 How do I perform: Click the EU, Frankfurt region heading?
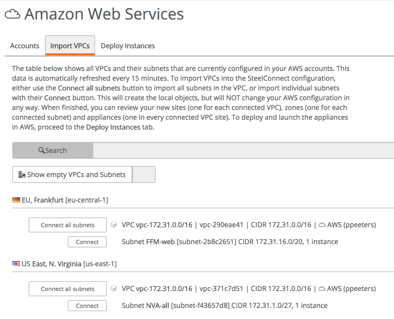tap(65, 200)
